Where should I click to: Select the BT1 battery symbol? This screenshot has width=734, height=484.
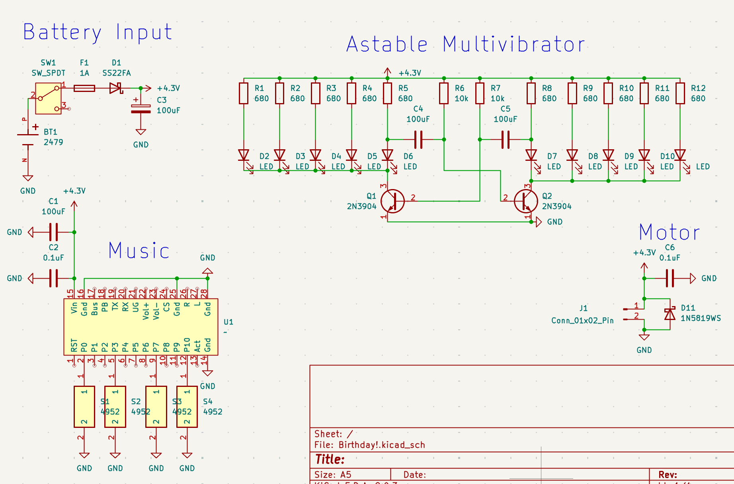pos(28,140)
